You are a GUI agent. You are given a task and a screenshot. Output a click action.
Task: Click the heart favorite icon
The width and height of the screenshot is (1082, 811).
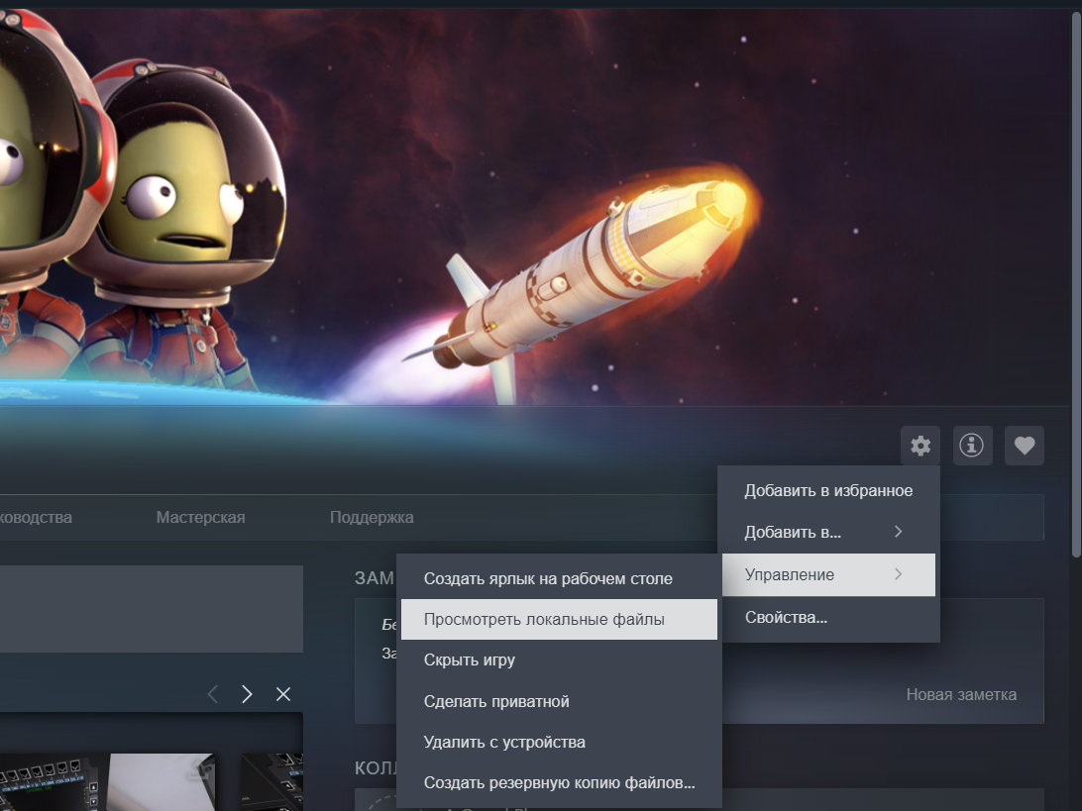coord(1025,446)
